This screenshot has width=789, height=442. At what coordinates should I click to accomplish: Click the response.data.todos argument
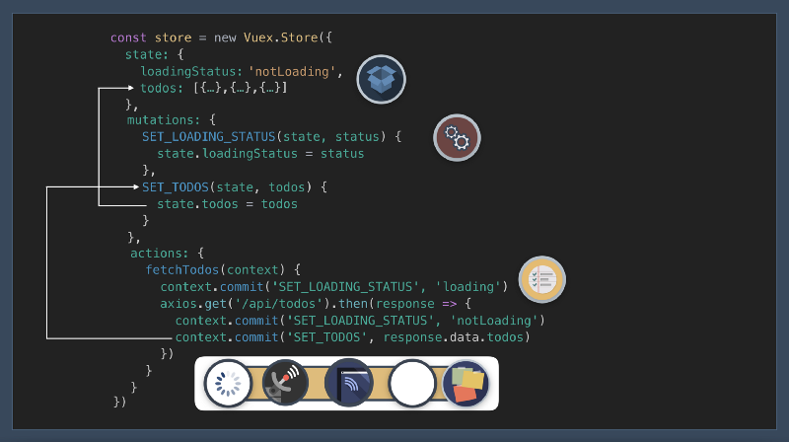457,336
